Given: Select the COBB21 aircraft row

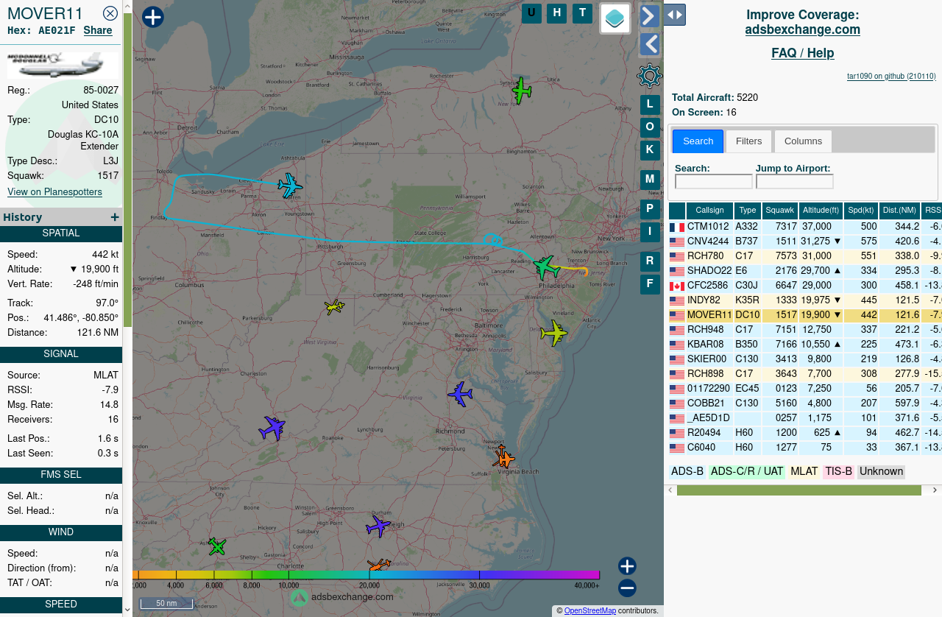Looking at the screenshot, I should [805, 403].
